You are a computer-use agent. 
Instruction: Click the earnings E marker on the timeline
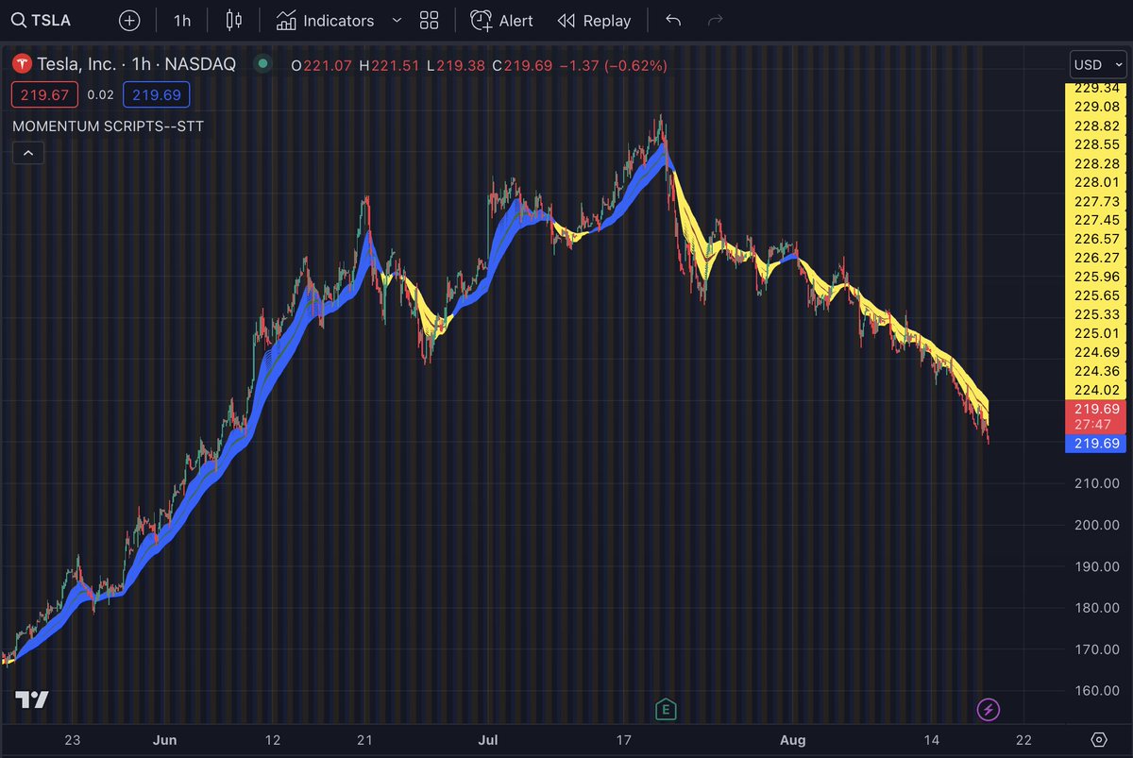[667, 709]
